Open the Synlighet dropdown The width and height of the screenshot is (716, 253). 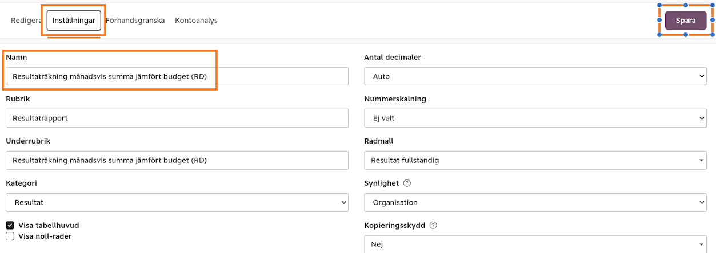tap(535, 202)
